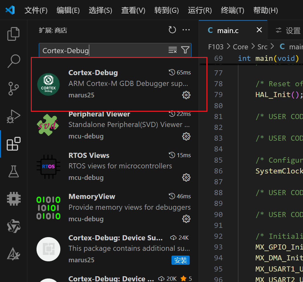Manage Cortex-Debug extension via gear icon
This screenshot has height=282, width=303.
tap(186, 95)
